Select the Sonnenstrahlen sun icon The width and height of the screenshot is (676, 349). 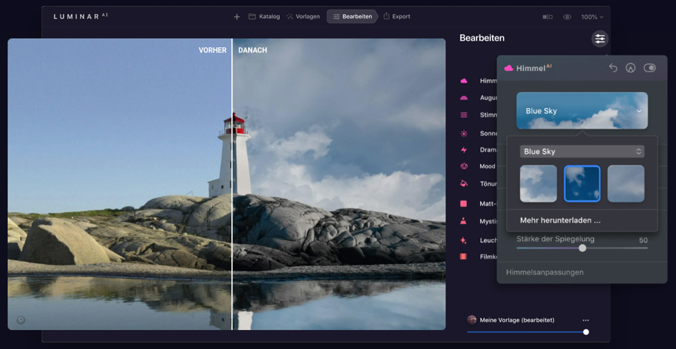pyautogui.click(x=464, y=134)
